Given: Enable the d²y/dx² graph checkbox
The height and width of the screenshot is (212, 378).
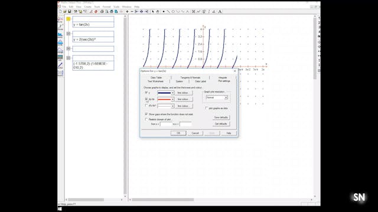Looking at the screenshot, I should 146,106.
